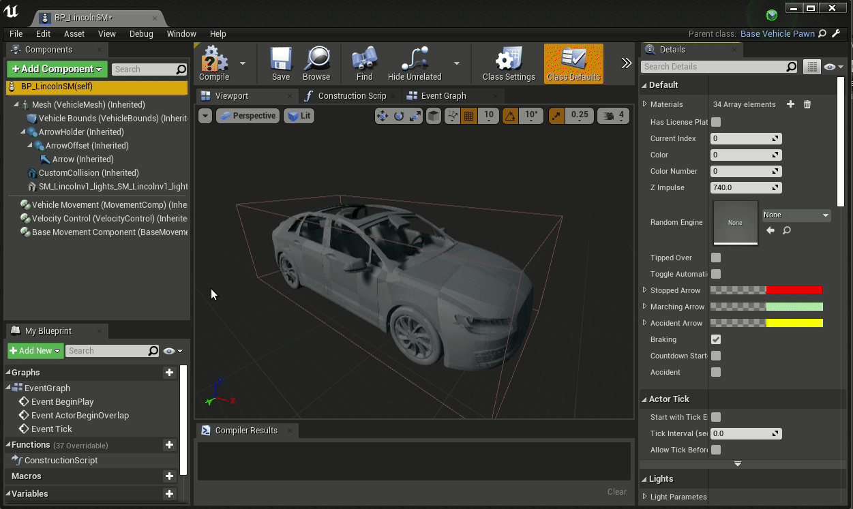
Task: Toggle rotation snapping in the viewport
Action: click(x=511, y=116)
